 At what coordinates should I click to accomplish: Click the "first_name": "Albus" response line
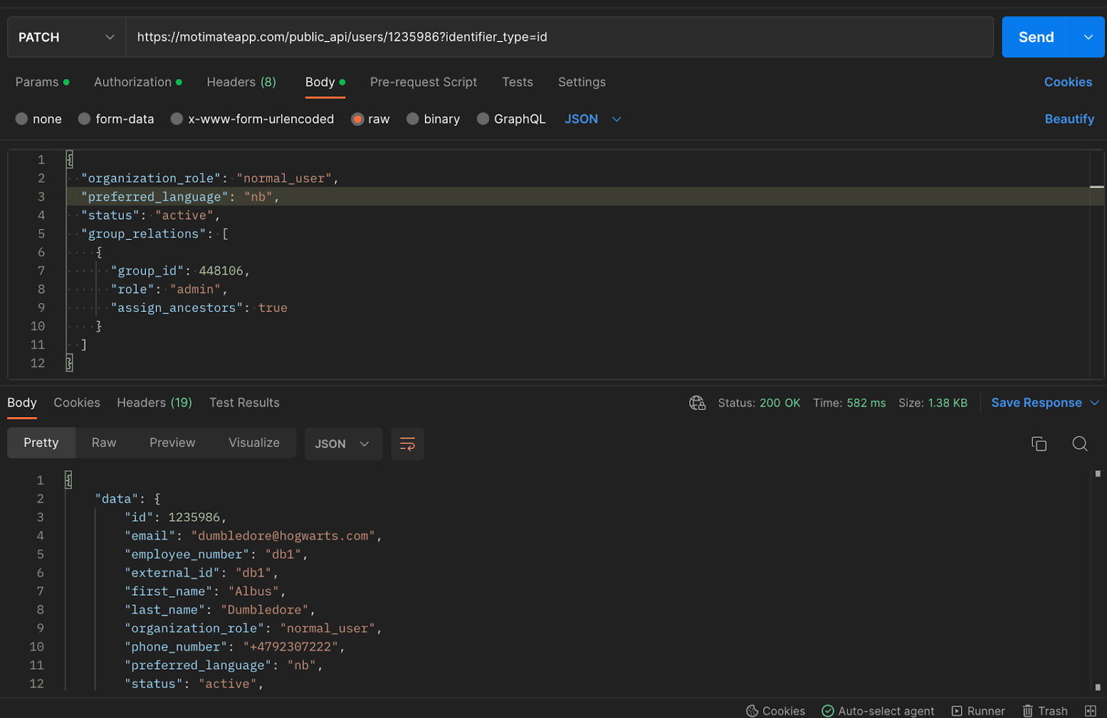pos(205,591)
